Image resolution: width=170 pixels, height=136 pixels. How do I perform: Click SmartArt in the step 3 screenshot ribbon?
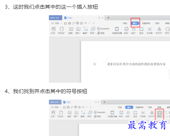click(103, 29)
